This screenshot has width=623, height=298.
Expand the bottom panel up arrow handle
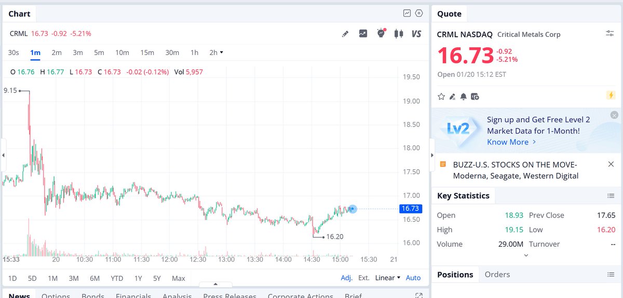(x=215, y=284)
